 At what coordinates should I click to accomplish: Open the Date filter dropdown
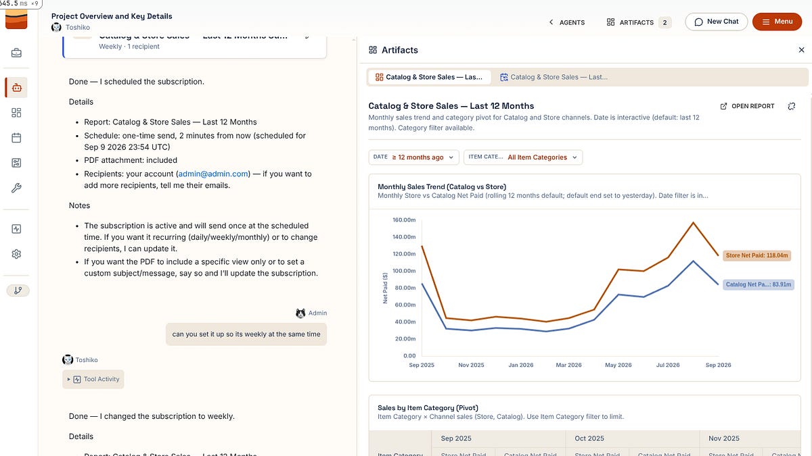click(414, 157)
